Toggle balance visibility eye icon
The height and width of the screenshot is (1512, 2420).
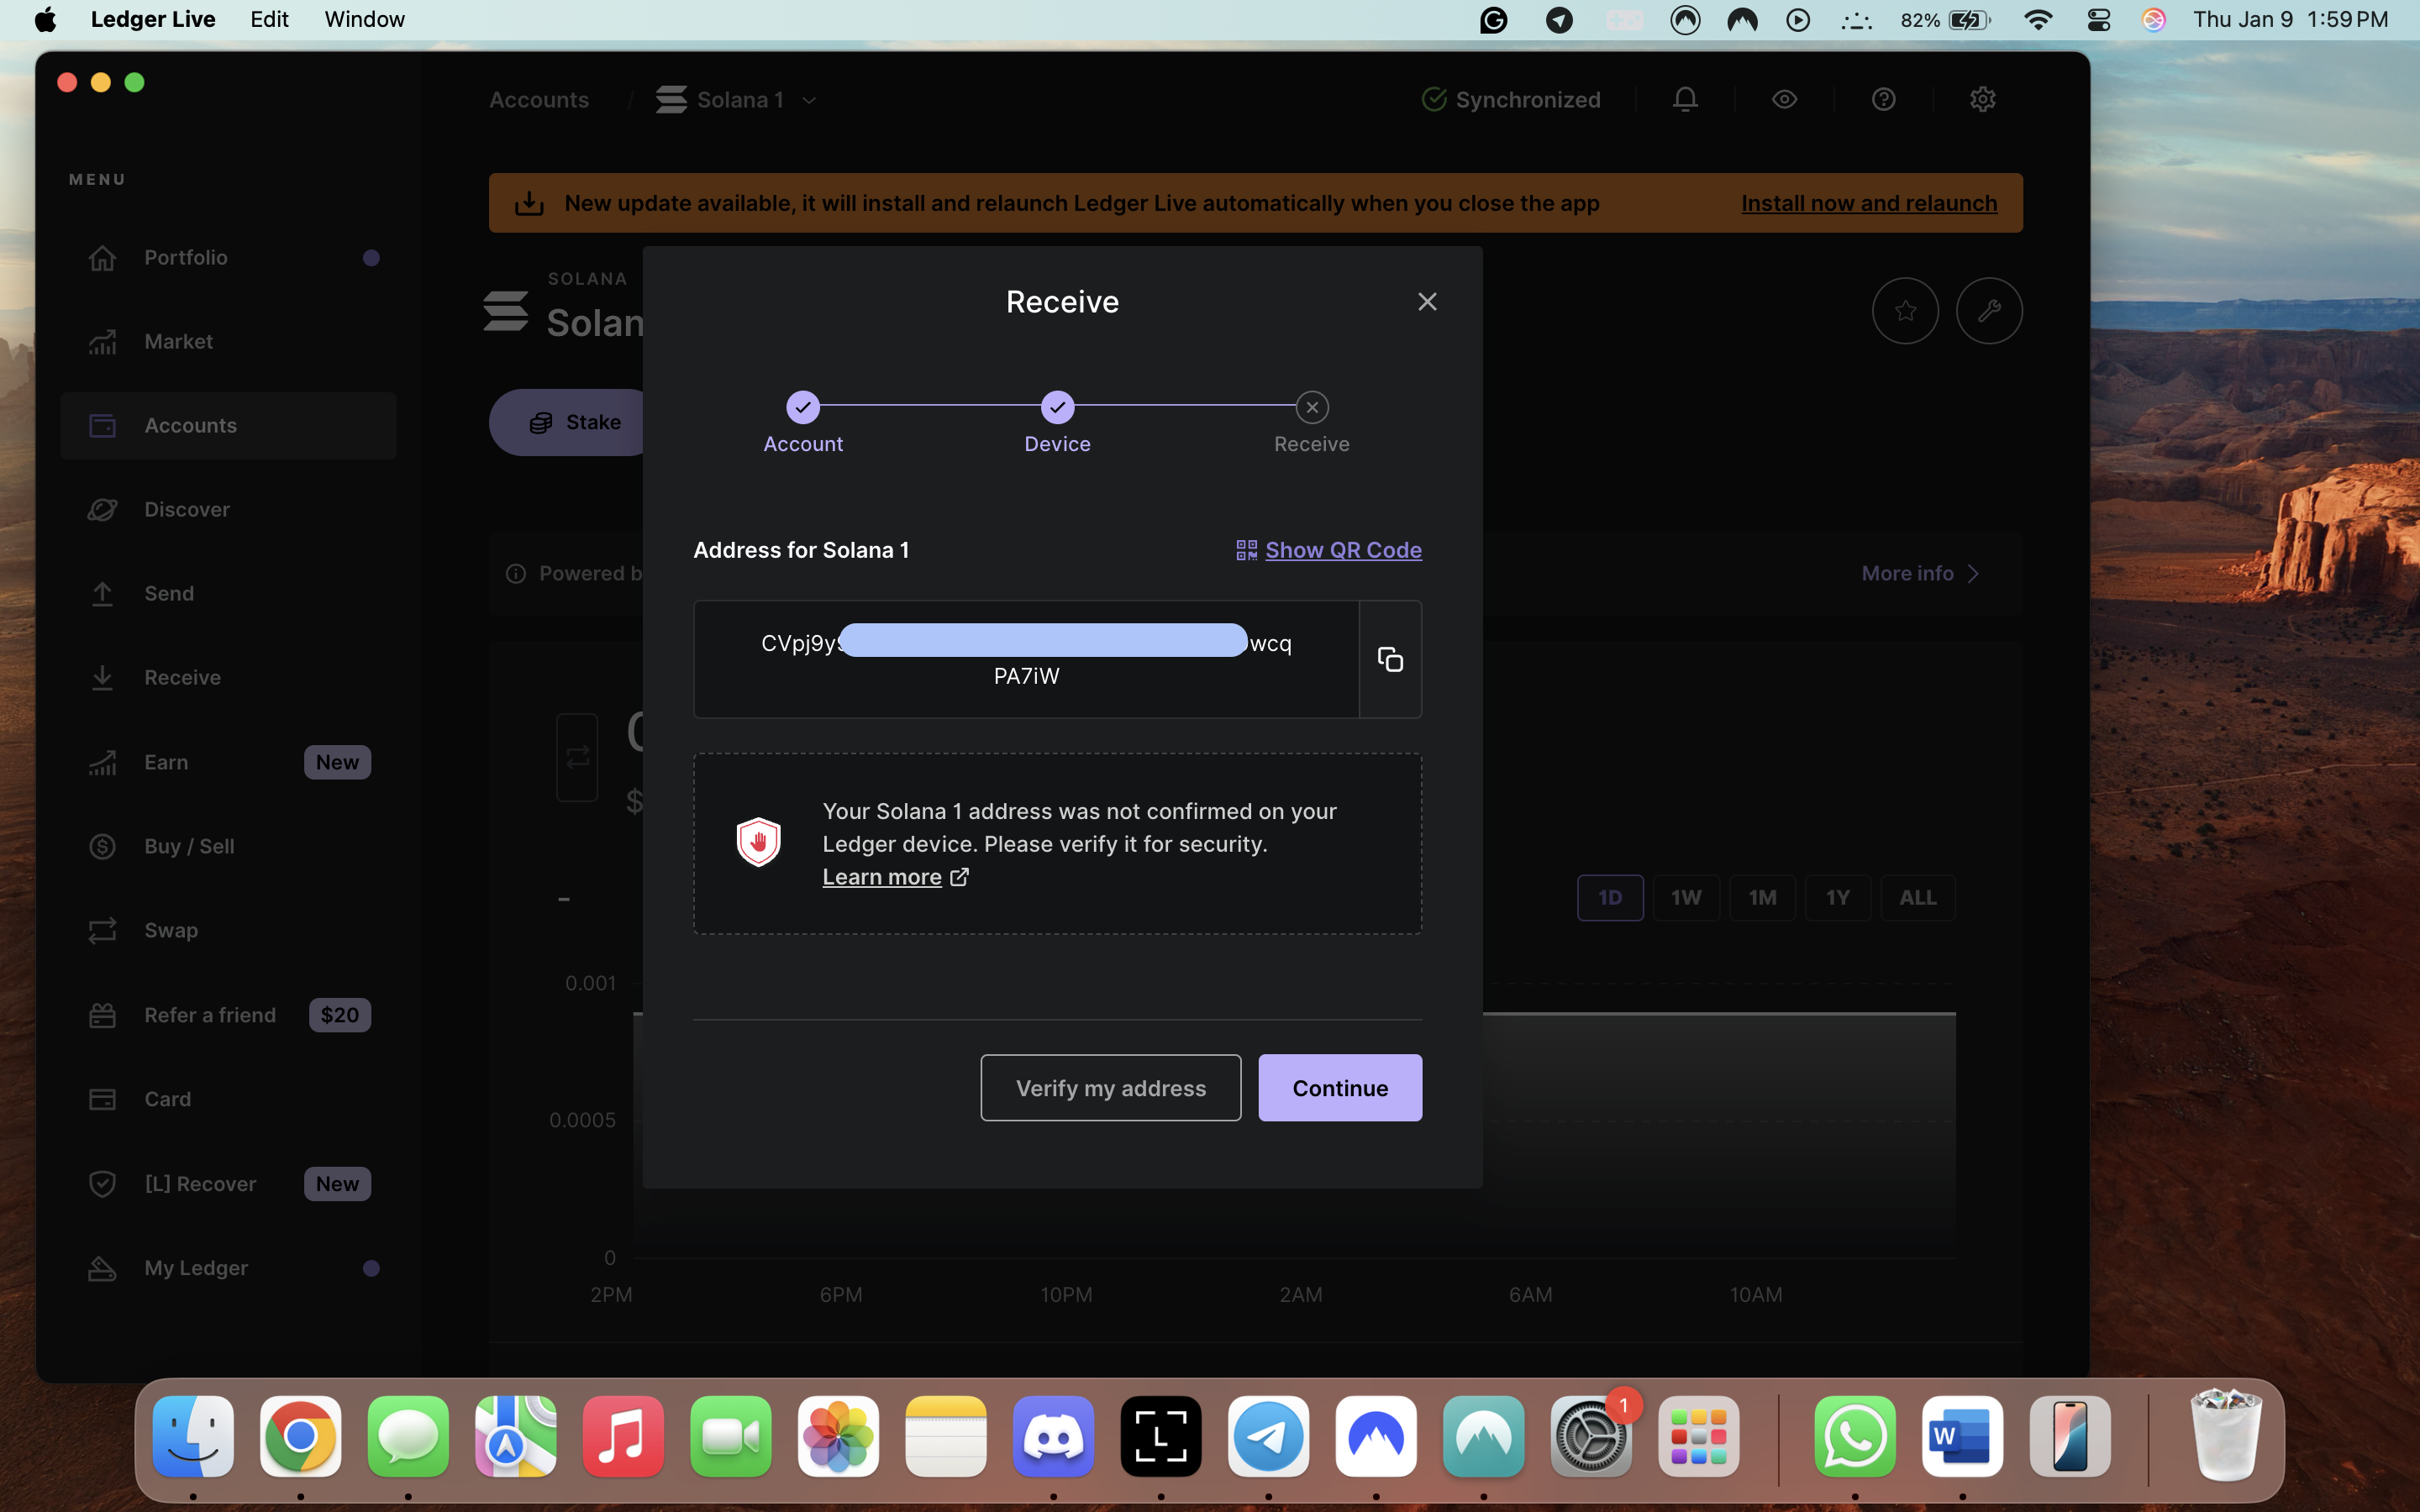point(1784,99)
